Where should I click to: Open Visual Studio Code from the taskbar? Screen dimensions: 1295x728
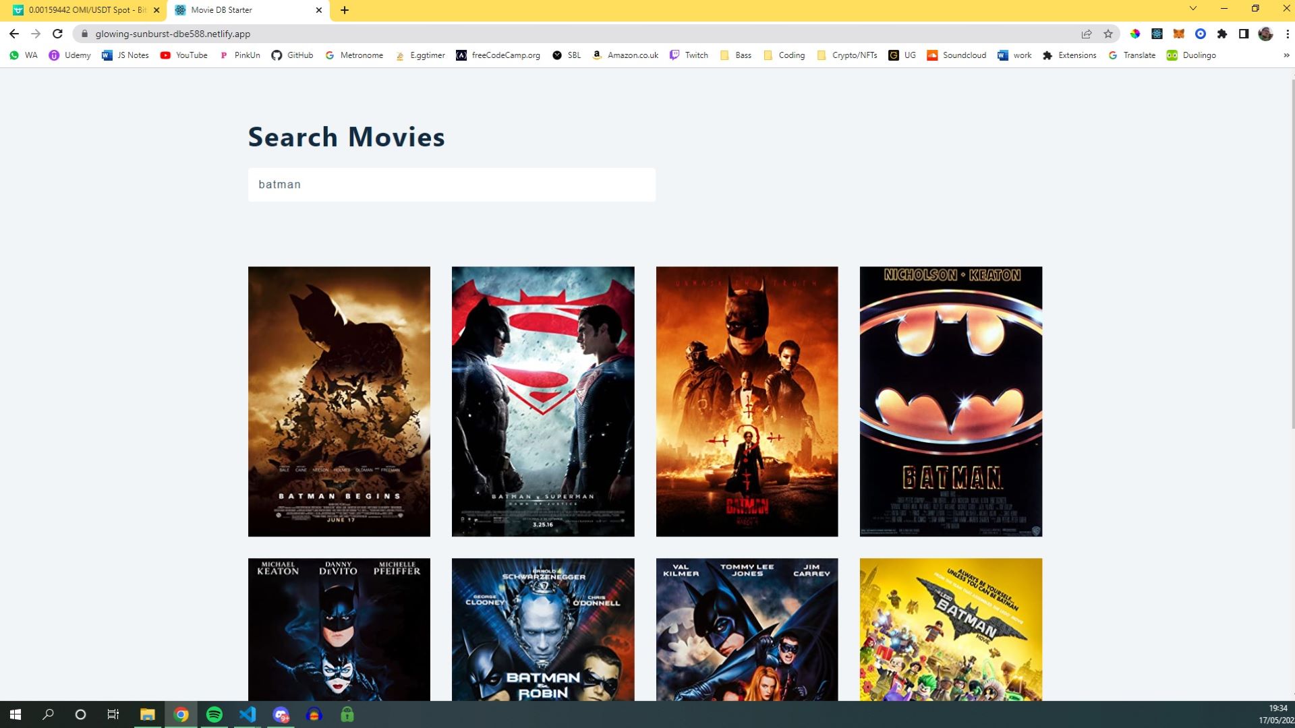click(247, 715)
